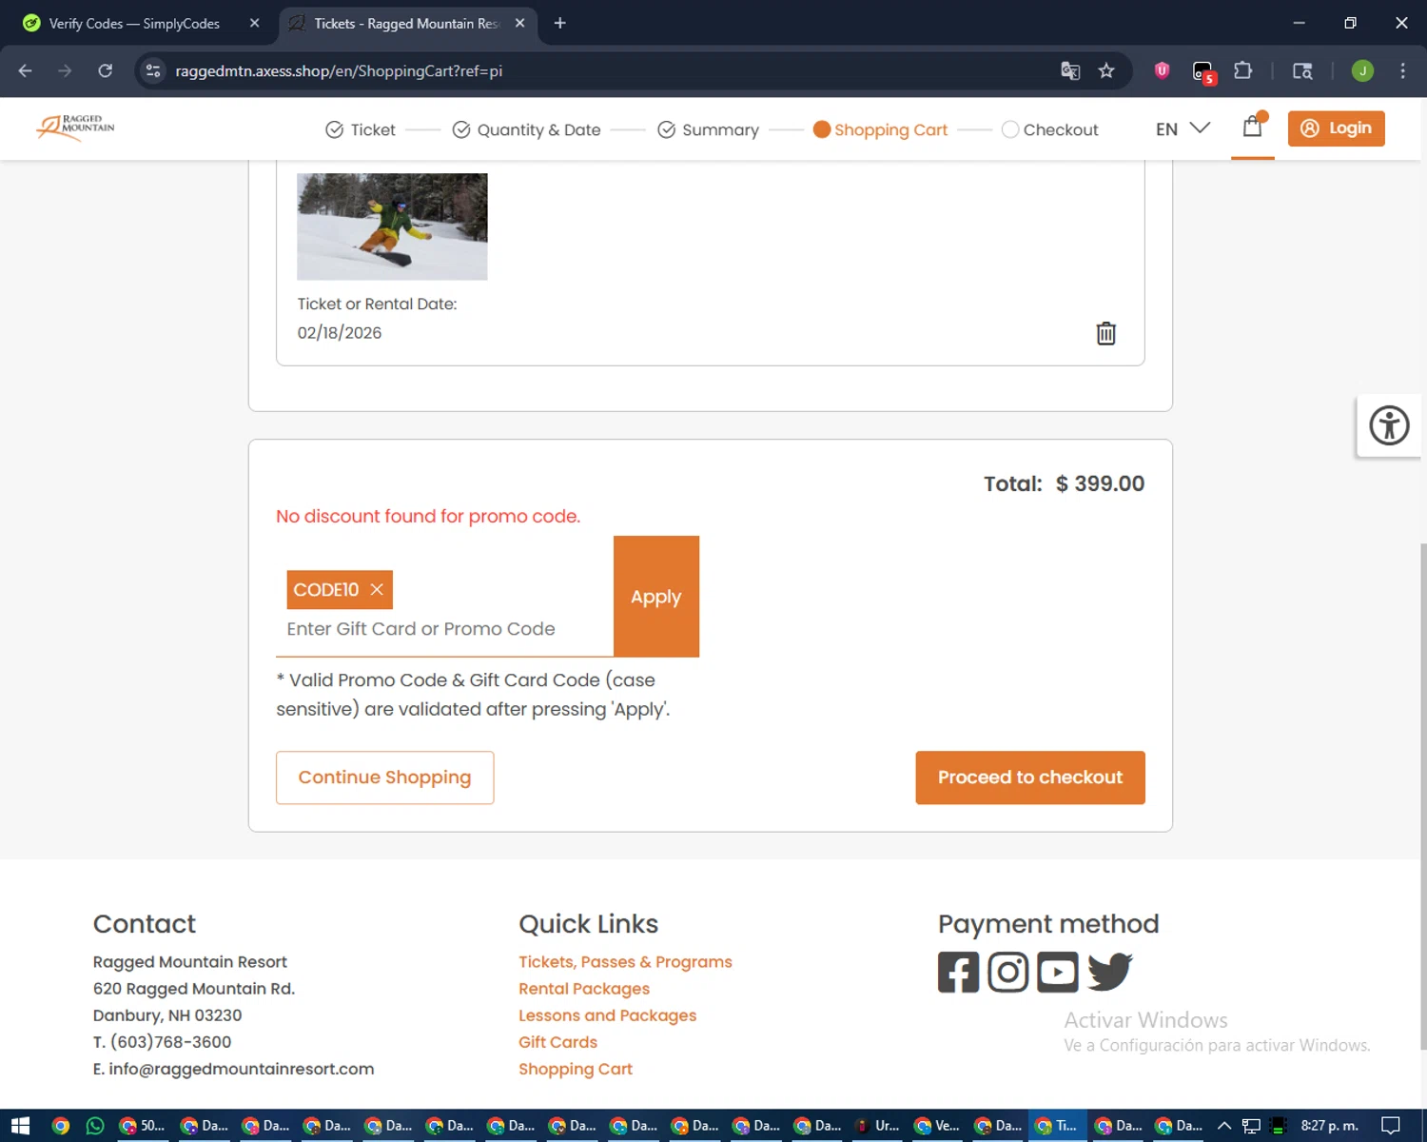This screenshot has height=1142, width=1427.
Task: Click the total $ 399.00 amount
Action: coord(1100,483)
